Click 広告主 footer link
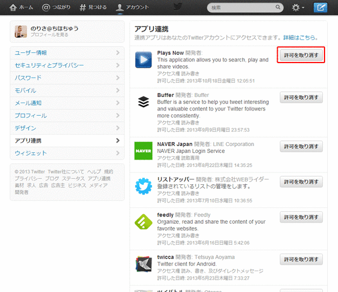338x292 pixels. 58,185
